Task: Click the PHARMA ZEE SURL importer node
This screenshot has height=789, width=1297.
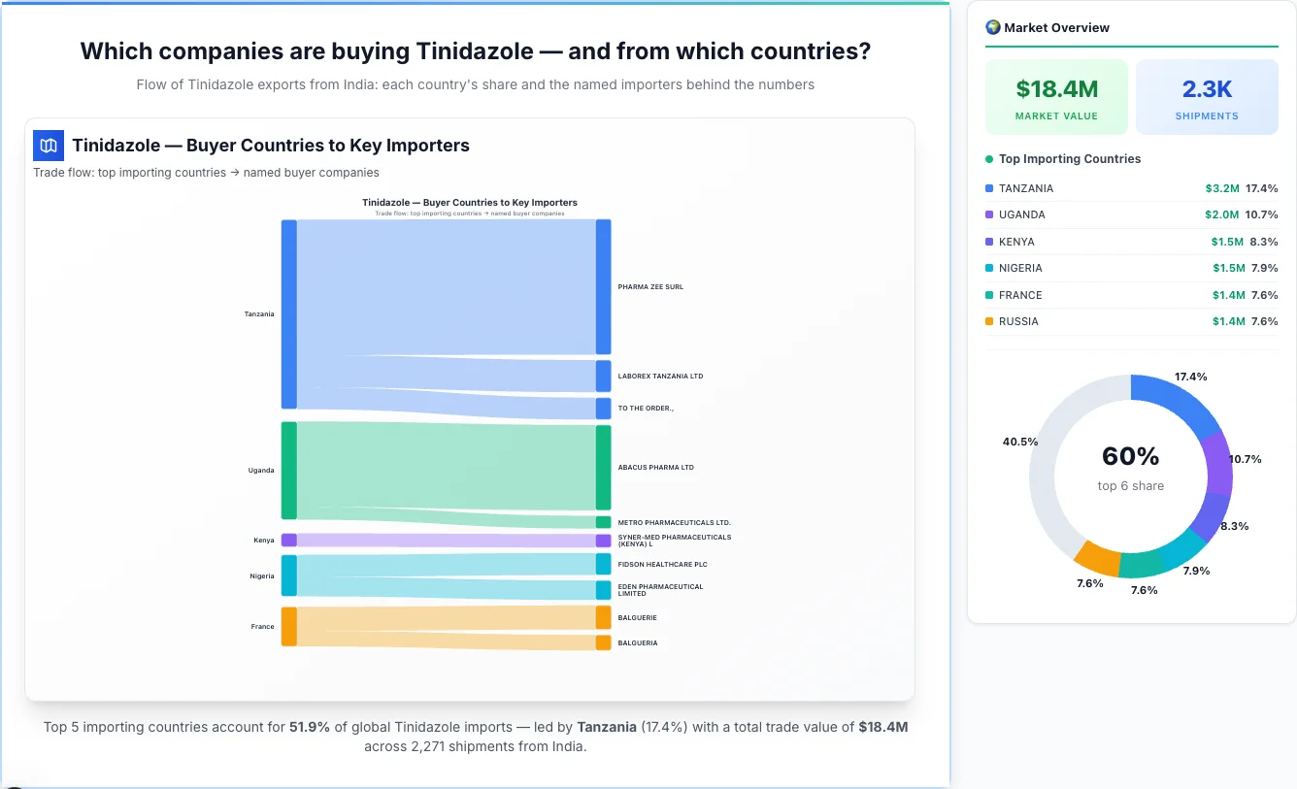Action: pyautogui.click(x=603, y=286)
